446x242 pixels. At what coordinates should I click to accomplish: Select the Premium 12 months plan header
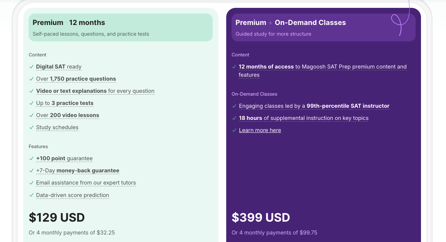coord(69,22)
